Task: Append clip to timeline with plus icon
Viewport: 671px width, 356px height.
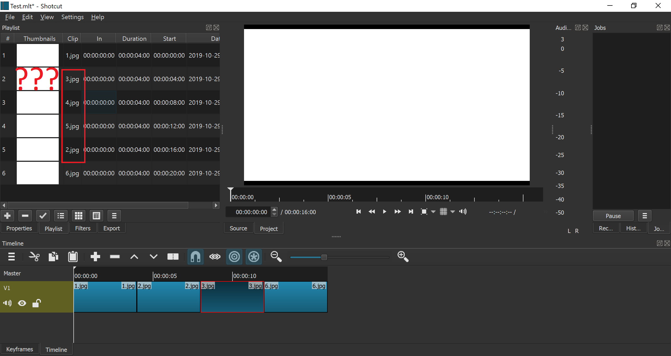Action: 95,257
